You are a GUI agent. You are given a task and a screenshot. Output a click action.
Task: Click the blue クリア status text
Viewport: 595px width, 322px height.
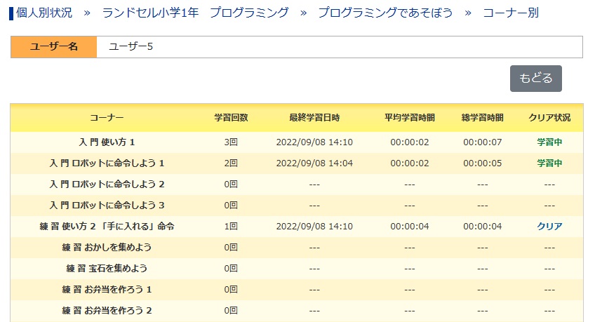pyautogui.click(x=549, y=227)
